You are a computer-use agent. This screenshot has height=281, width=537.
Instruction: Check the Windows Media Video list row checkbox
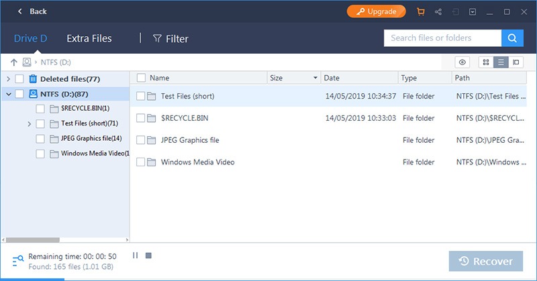pos(140,162)
